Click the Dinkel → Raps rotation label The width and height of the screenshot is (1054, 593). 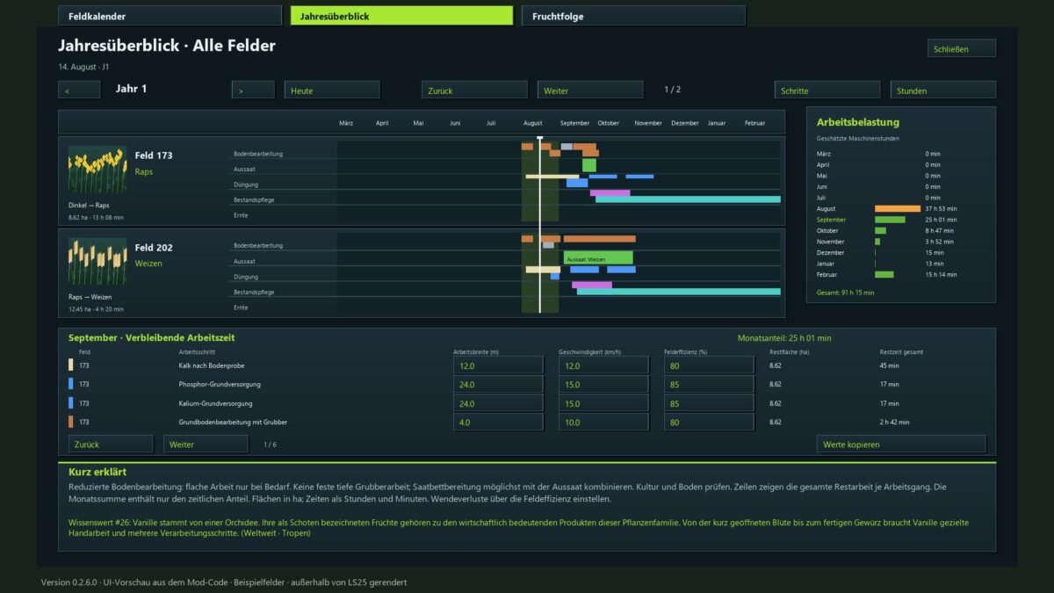(89, 205)
